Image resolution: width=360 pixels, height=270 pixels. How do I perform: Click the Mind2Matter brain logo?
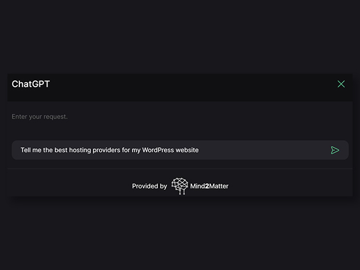(x=179, y=186)
